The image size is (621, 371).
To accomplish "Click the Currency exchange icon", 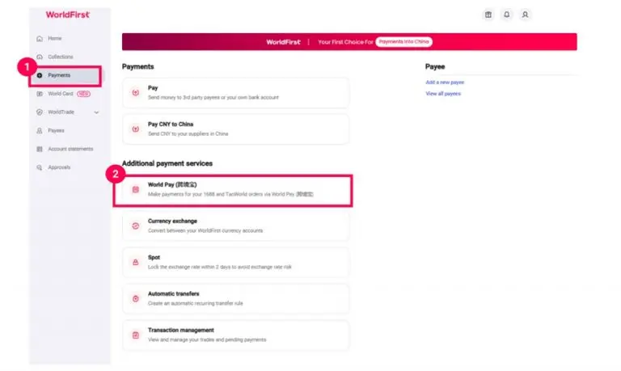I will 136,226.
